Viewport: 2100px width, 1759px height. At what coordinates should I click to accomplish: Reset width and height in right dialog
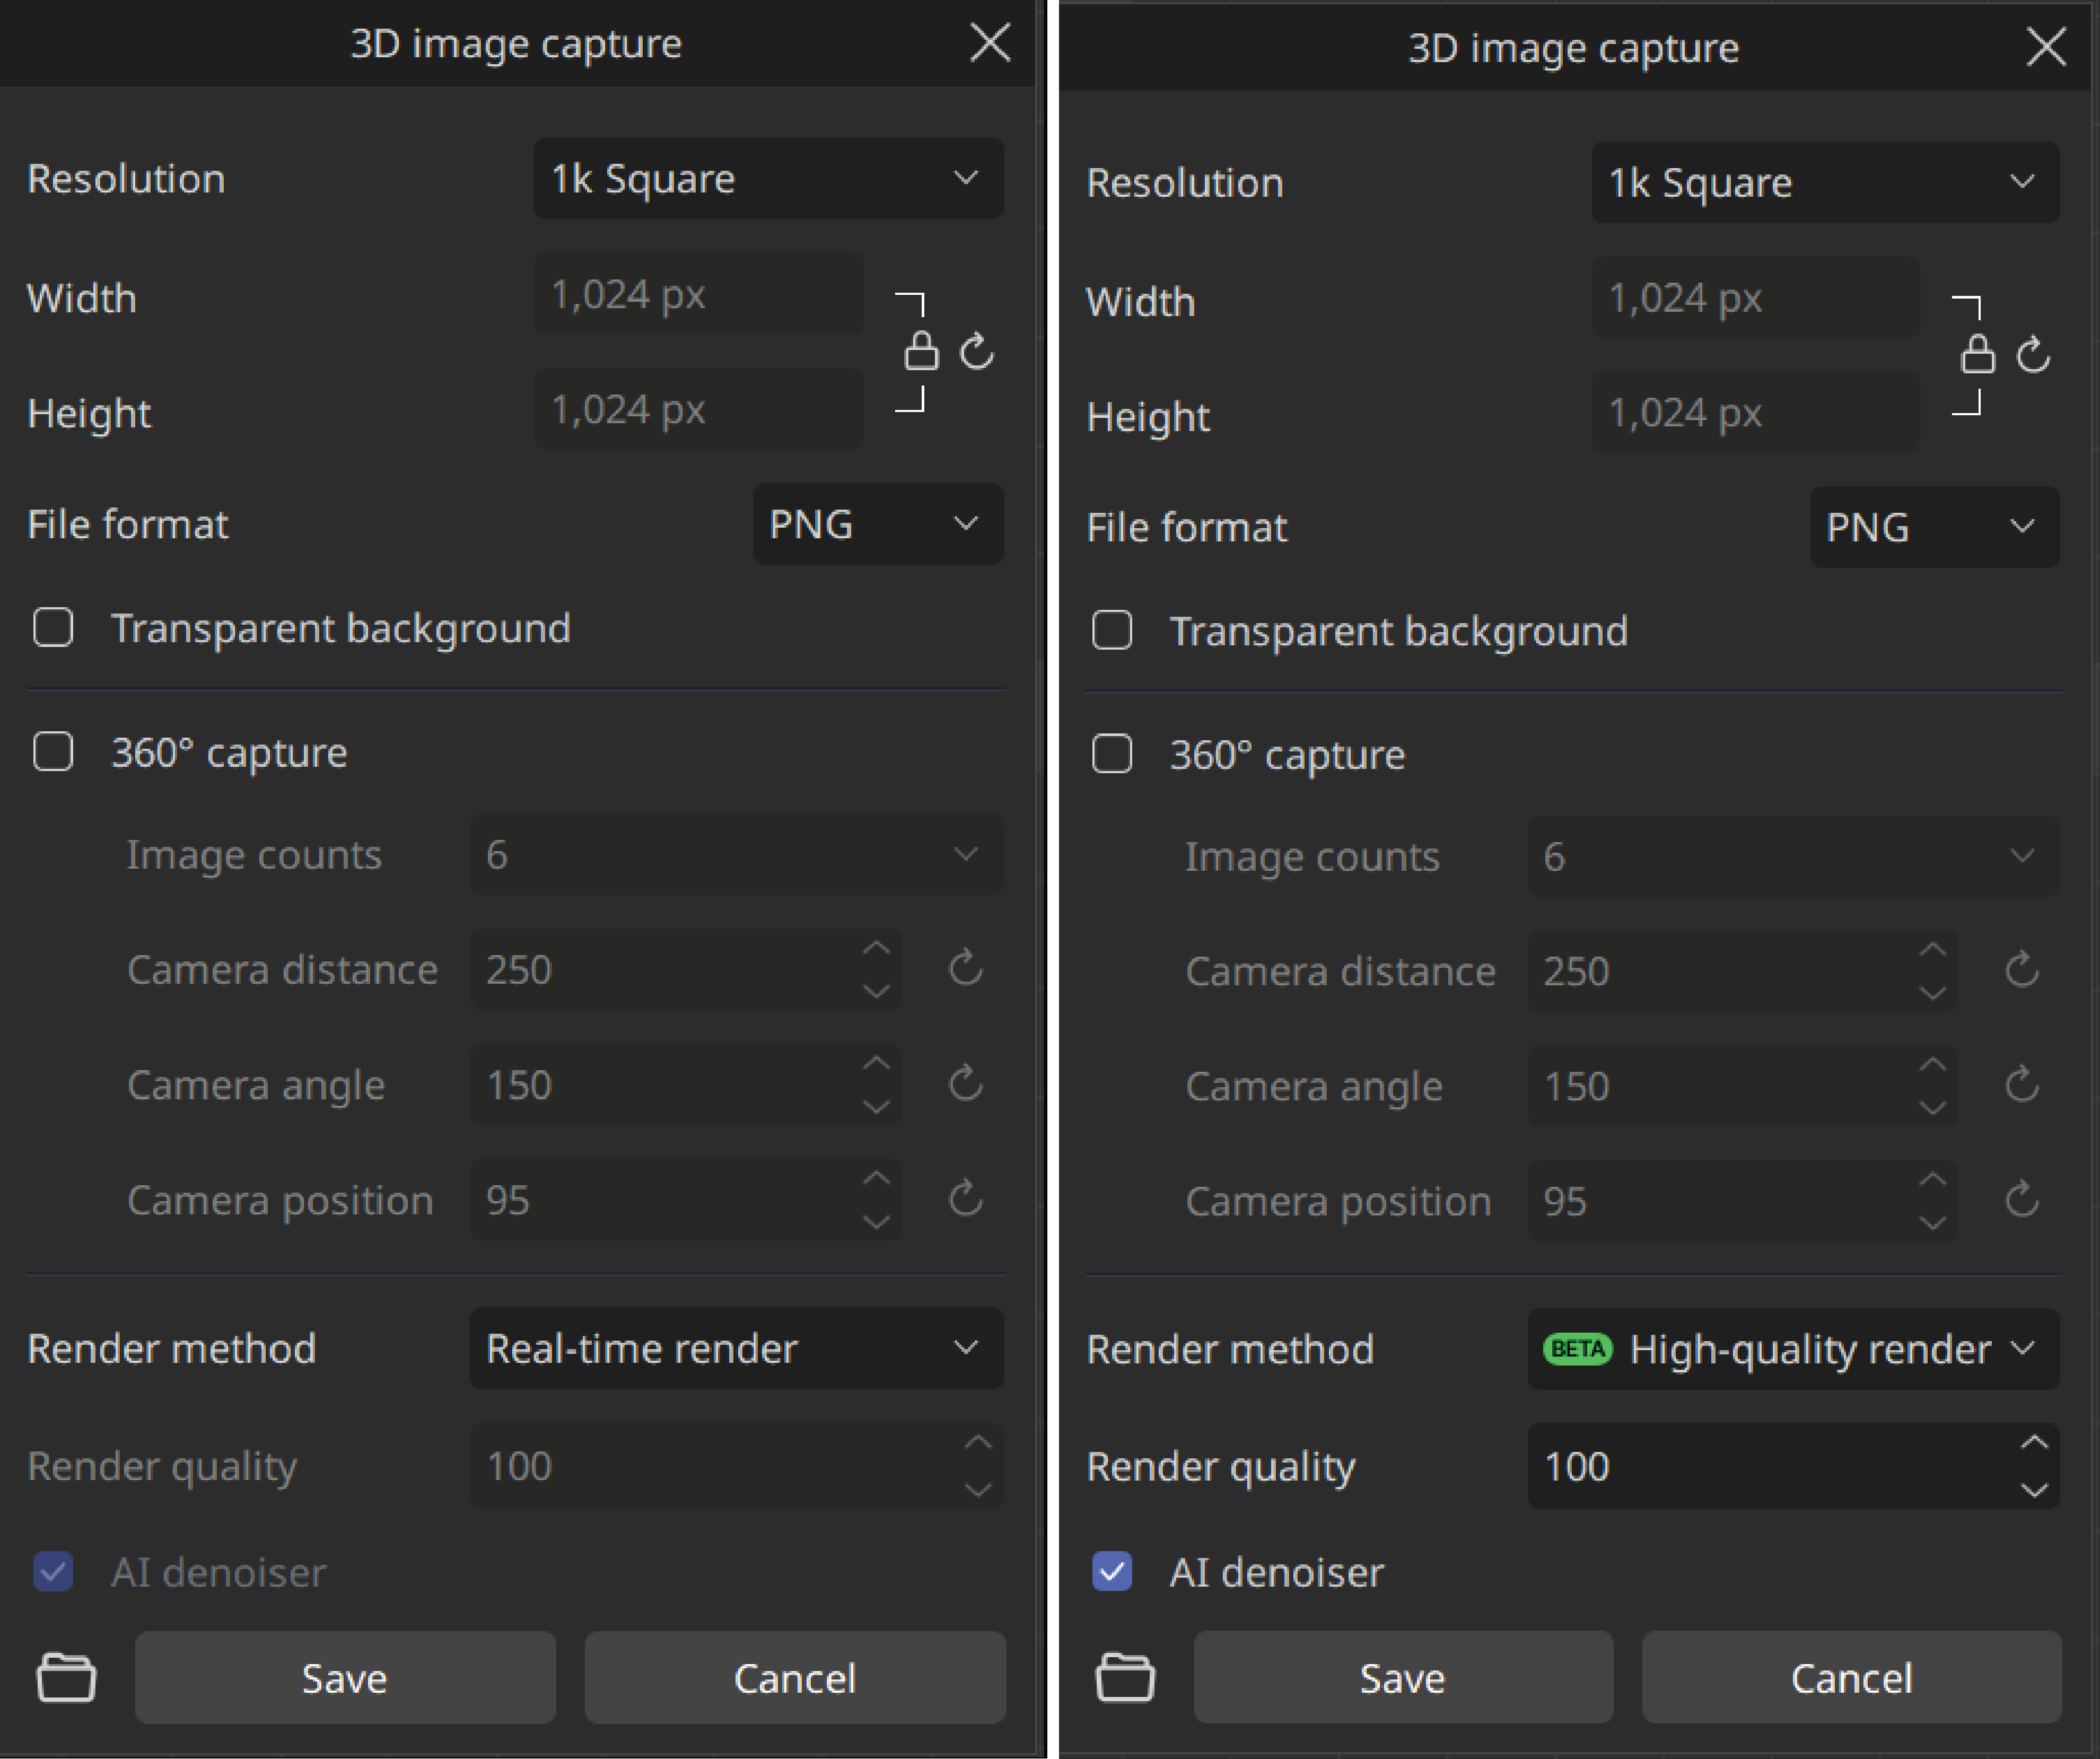[2033, 354]
